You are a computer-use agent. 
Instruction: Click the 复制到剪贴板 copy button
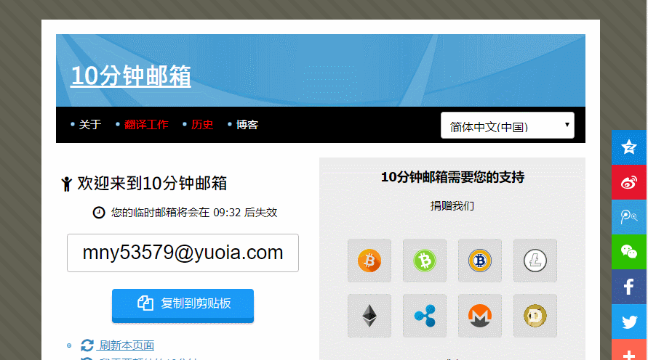(x=183, y=305)
